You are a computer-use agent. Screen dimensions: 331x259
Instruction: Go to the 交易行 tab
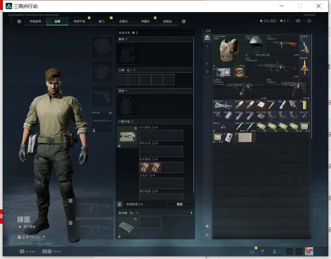click(123, 21)
